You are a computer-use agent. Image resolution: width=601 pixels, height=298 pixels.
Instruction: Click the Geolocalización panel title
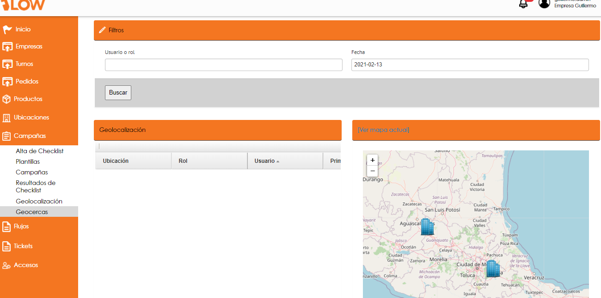(x=123, y=130)
